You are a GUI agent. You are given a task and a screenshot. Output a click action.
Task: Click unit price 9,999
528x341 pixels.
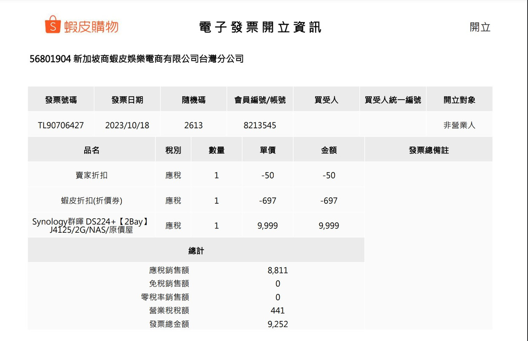coord(268,225)
